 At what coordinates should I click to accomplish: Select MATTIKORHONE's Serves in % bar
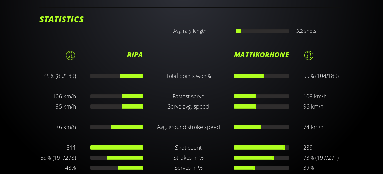(261, 168)
